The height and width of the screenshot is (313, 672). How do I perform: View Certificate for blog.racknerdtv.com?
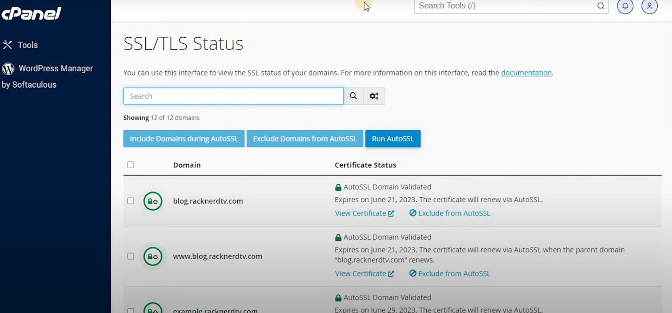365,213
